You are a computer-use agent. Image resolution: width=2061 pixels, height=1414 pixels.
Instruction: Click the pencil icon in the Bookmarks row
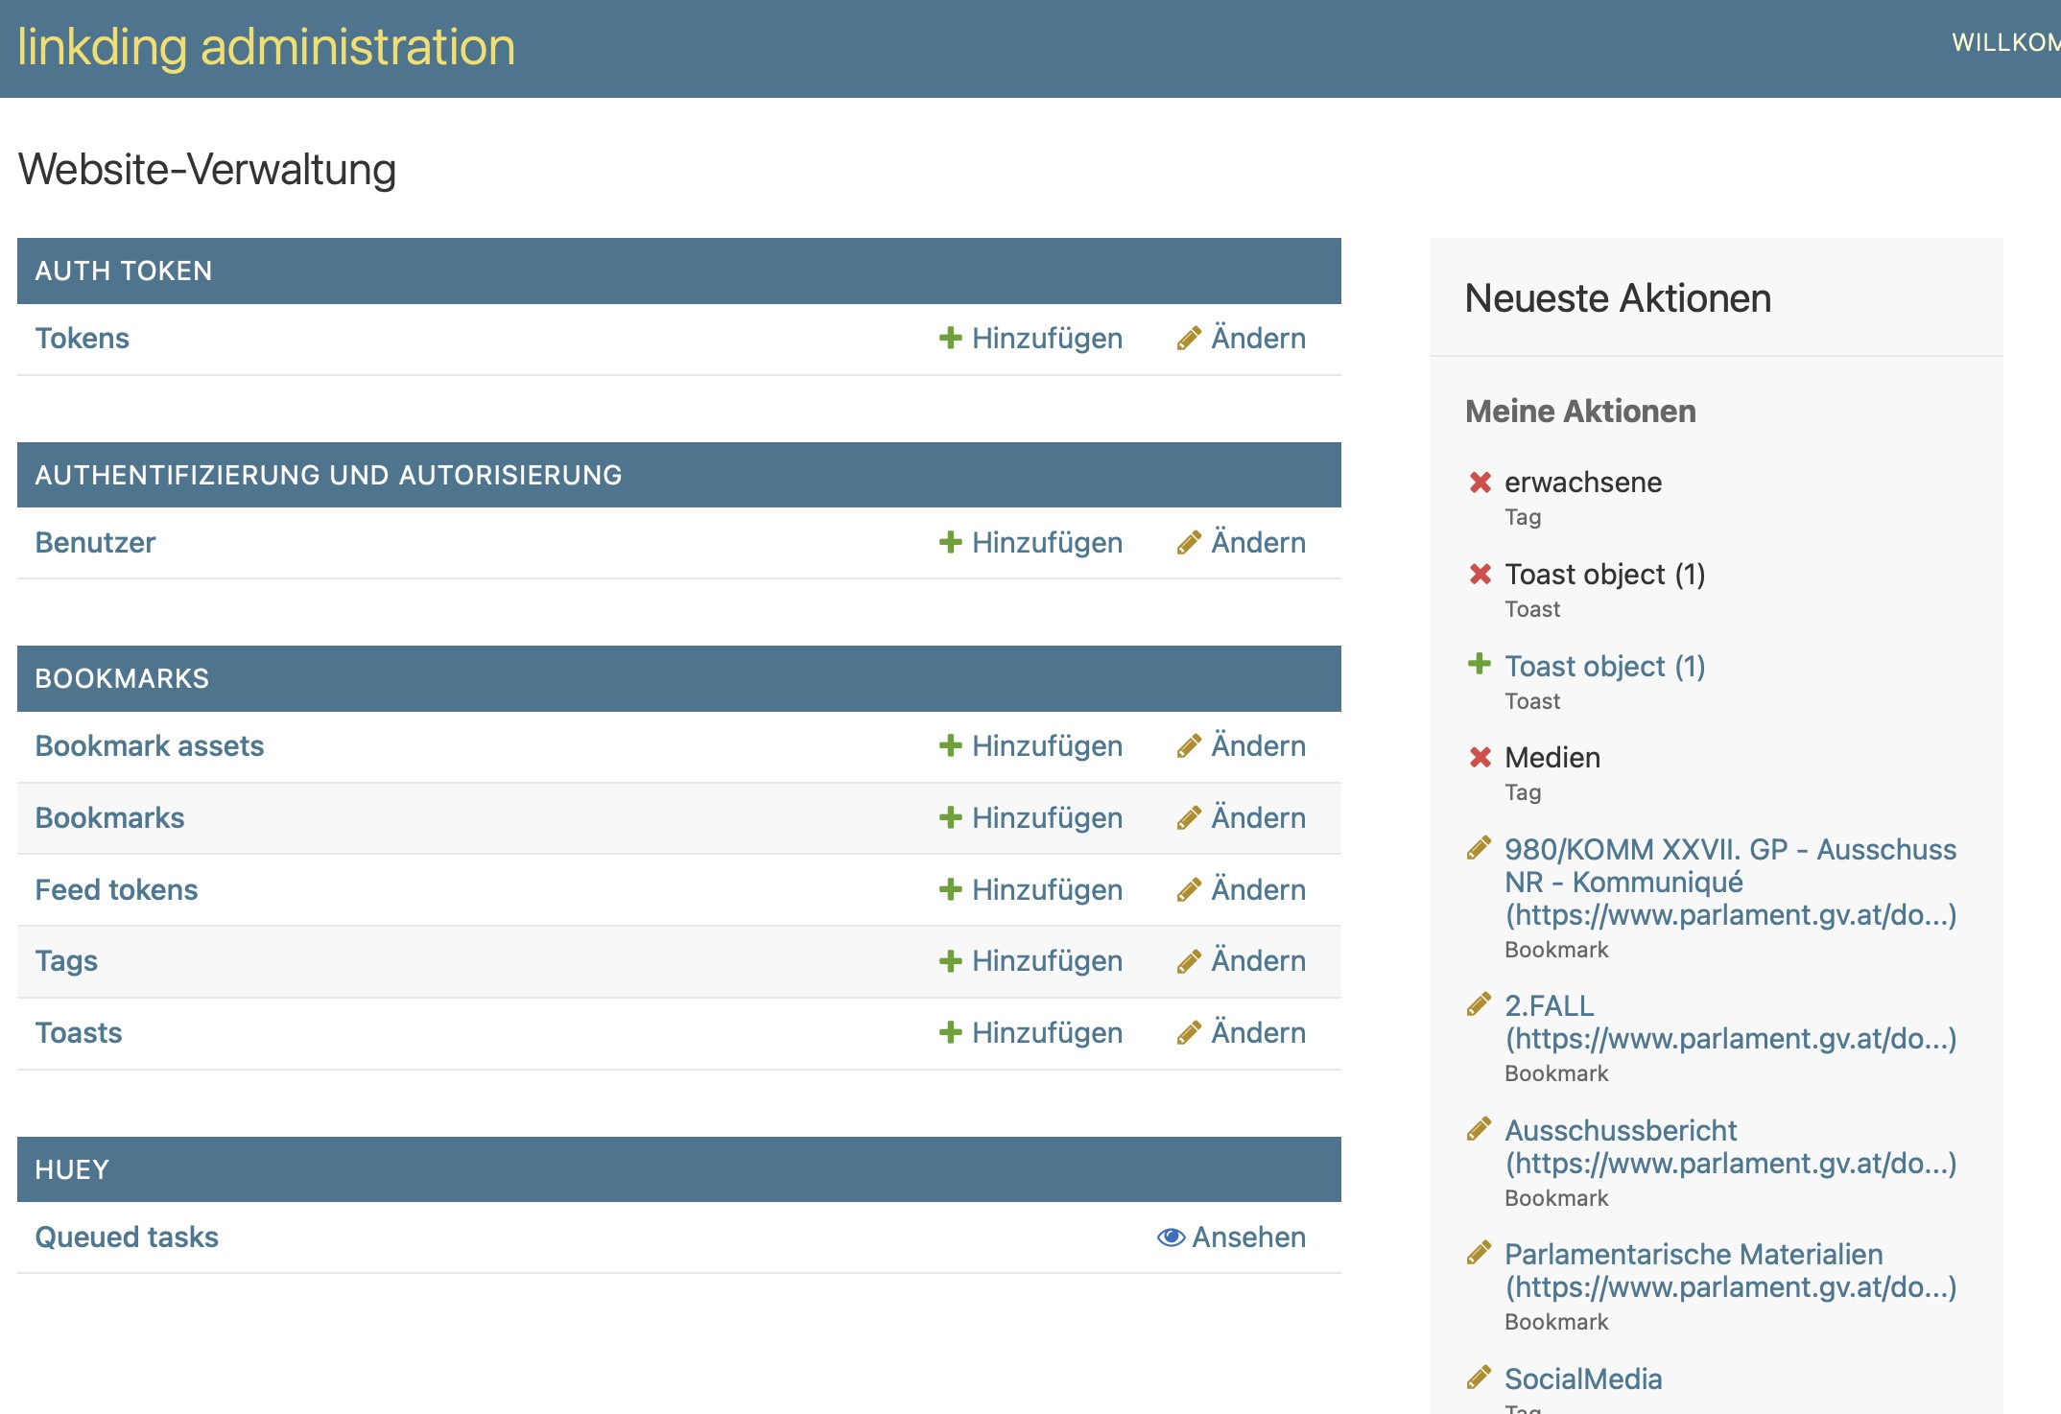[1189, 817]
